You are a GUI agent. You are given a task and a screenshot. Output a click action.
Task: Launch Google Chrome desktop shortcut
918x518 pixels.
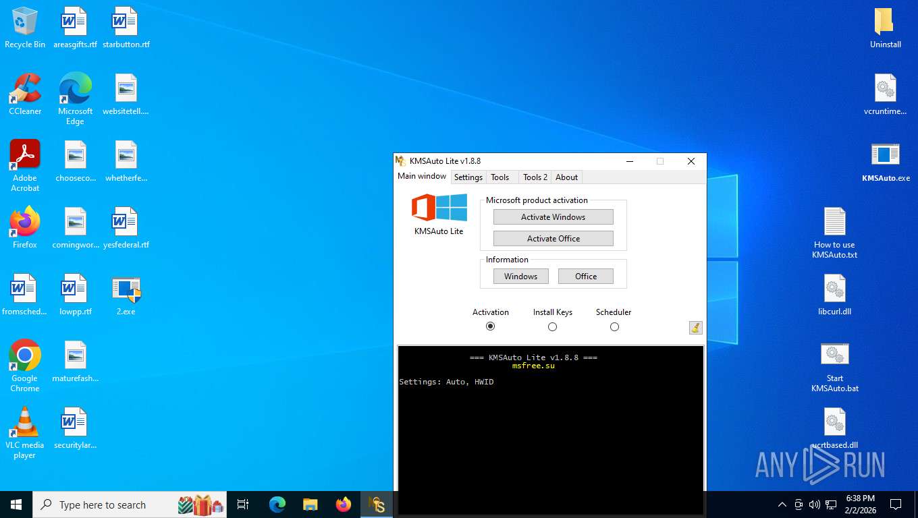25,366
